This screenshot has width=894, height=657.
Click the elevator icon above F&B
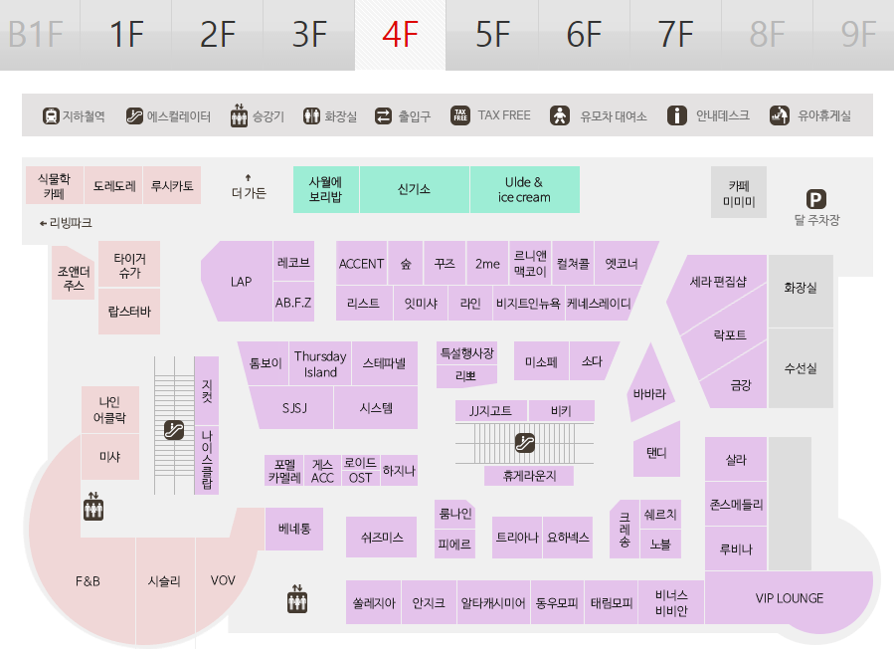pos(93,507)
